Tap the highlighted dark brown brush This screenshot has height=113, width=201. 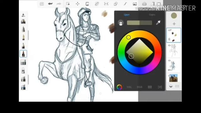[23, 54]
